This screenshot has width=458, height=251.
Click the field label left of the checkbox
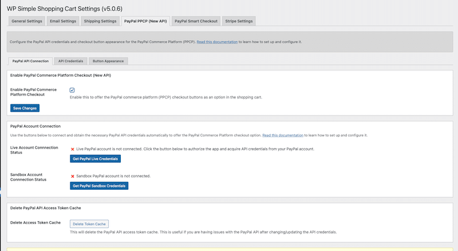coord(34,93)
